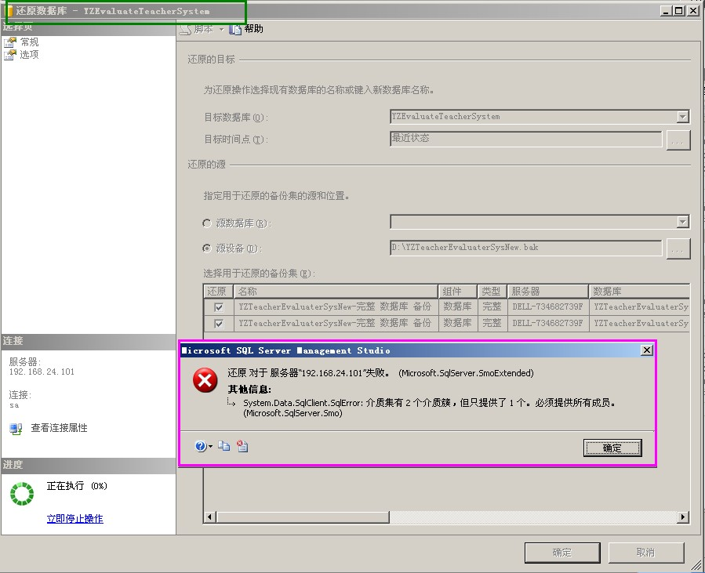Close the Management Studio error dialog
Screen dimensions: 705x573
646,350
